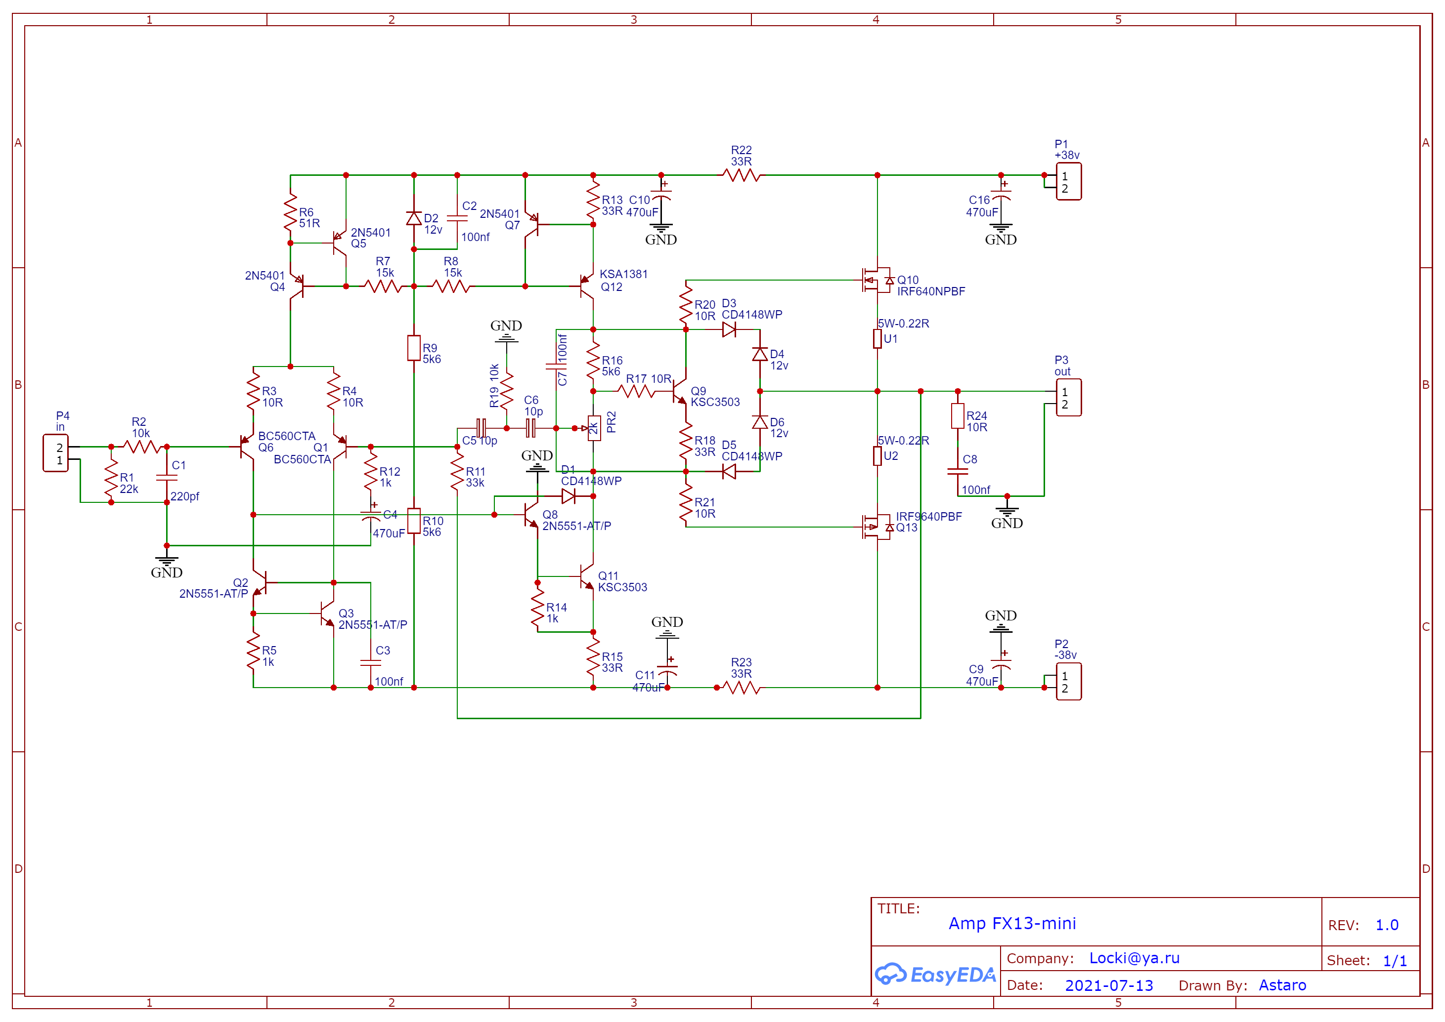Click the 'R17 10R' label

[x=649, y=379]
